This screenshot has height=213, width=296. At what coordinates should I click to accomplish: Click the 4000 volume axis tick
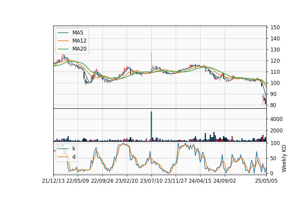[277, 119]
